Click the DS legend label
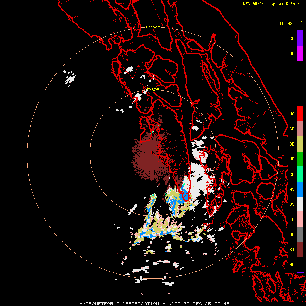This screenshot has height=306, width=306. pos(292,204)
